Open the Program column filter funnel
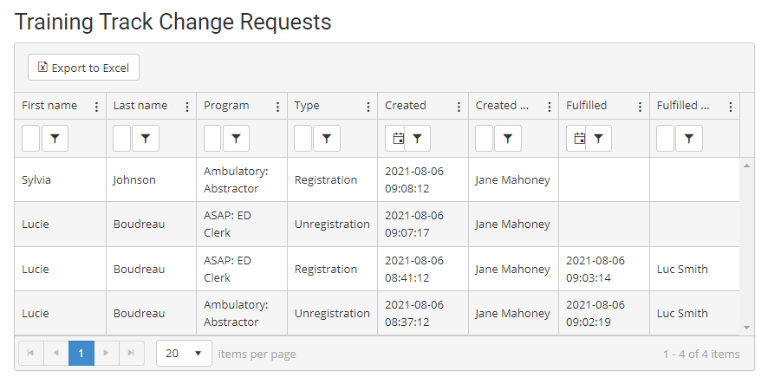The height and width of the screenshot is (384, 768). 236,139
